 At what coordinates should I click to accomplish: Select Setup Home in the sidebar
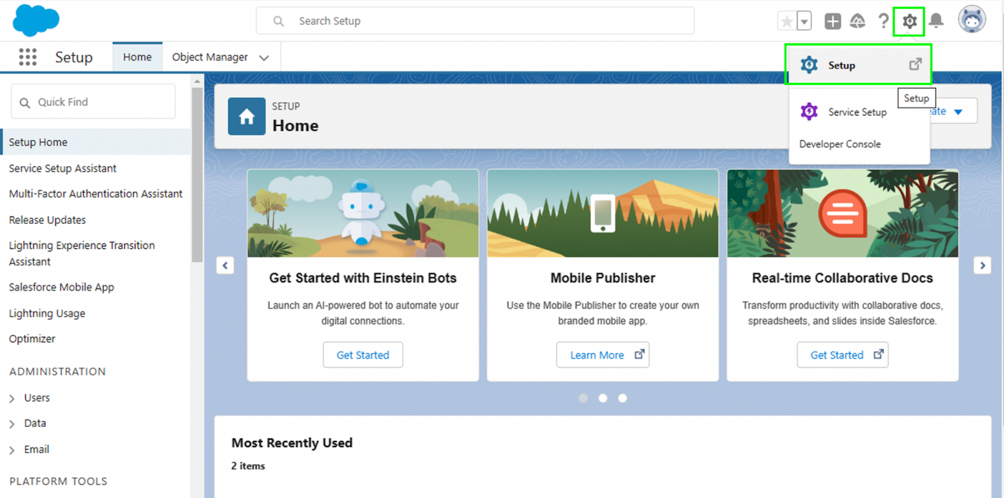96,142
